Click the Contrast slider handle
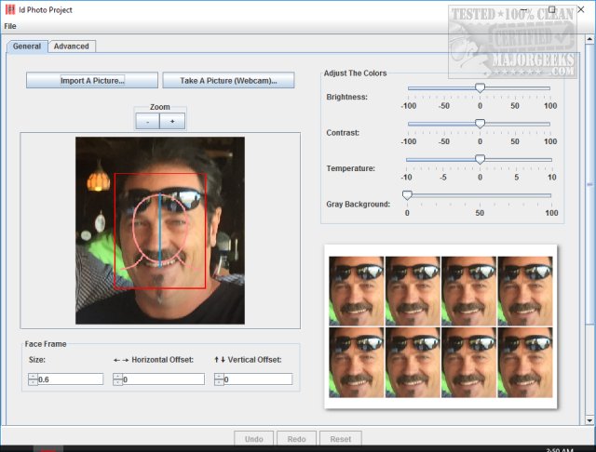The height and width of the screenshot is (452, 596). click(480, 124)
